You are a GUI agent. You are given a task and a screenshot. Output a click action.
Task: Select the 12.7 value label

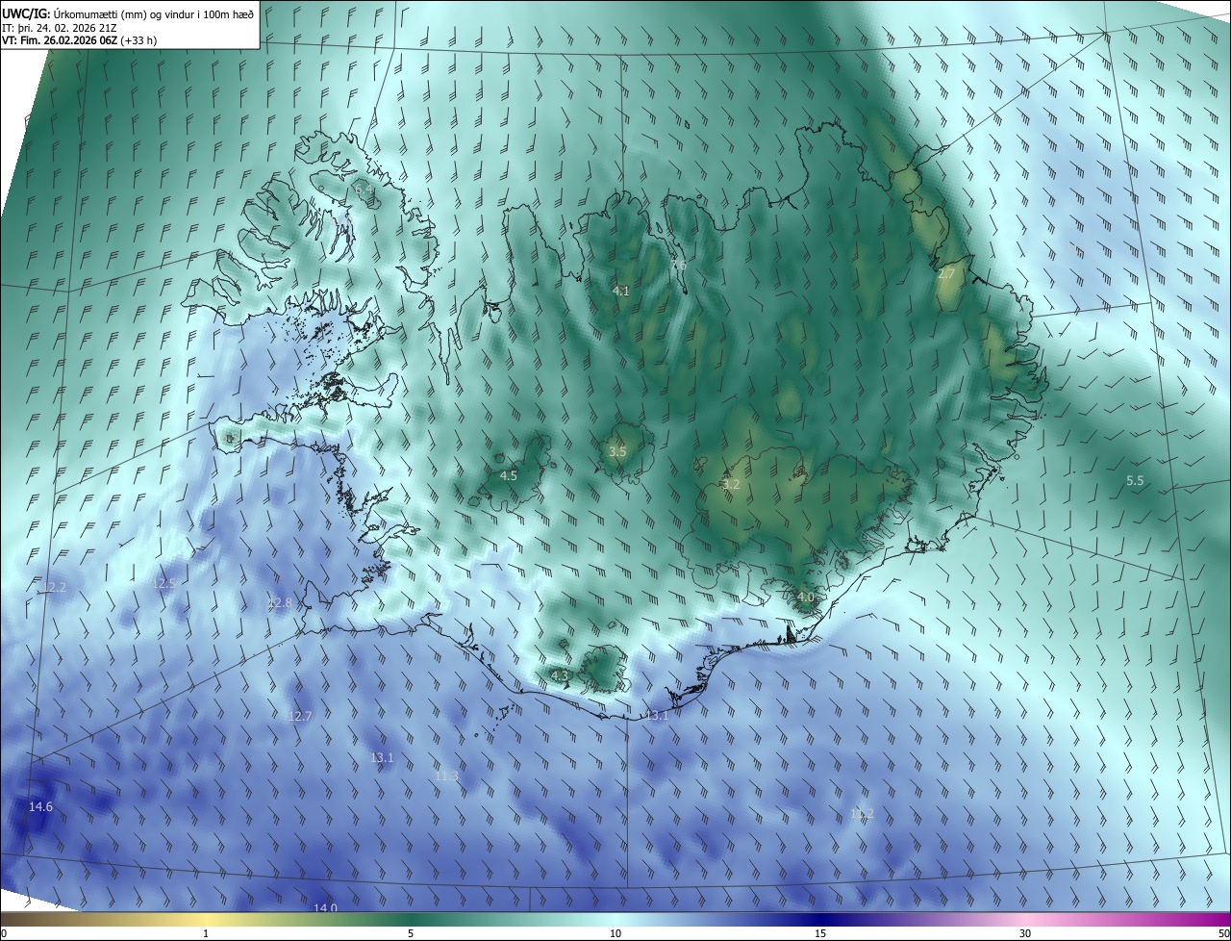click(300, 716)
